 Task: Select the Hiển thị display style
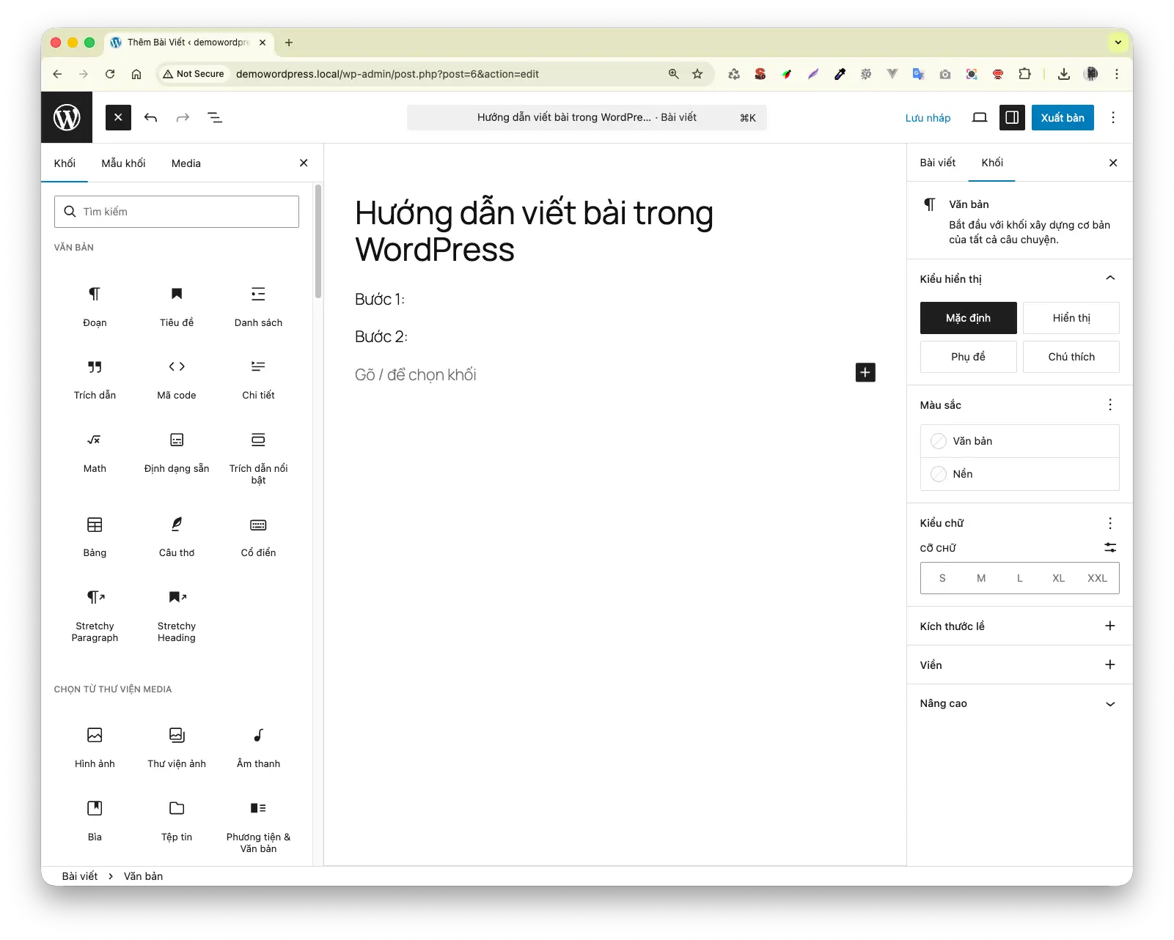point(1071,318)
